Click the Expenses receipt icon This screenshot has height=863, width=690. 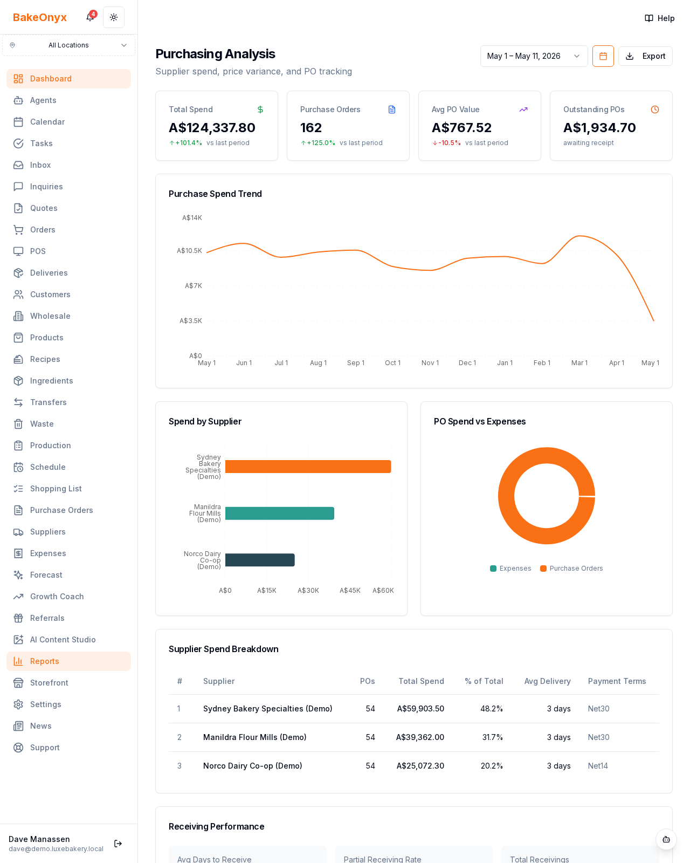pos(18,553)
